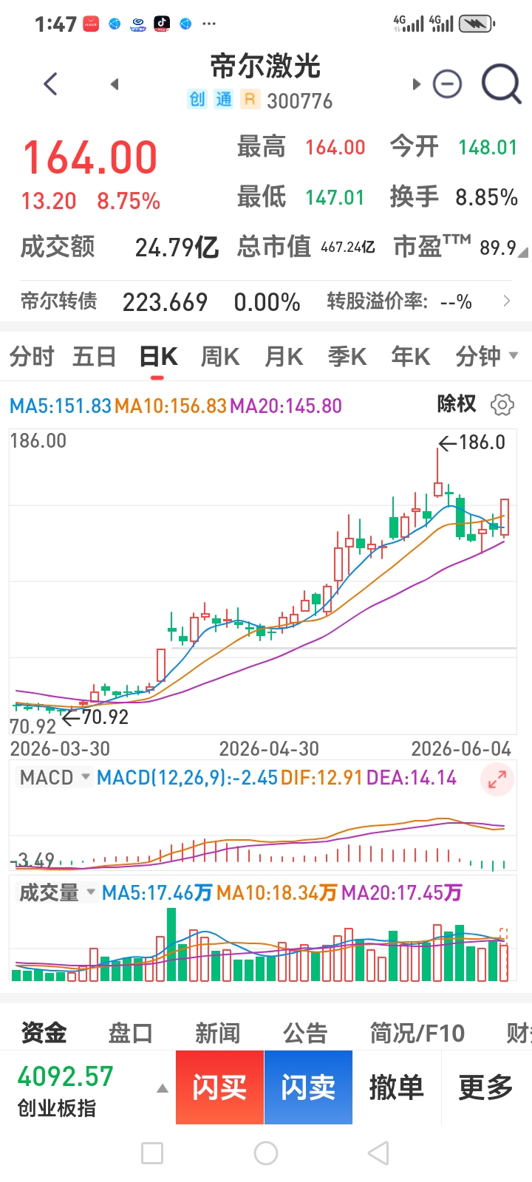Tap the 70.92 low price marker on chart
This screenshot has height=1182, width=532.
pyautogui.click(x=95, y=717)
